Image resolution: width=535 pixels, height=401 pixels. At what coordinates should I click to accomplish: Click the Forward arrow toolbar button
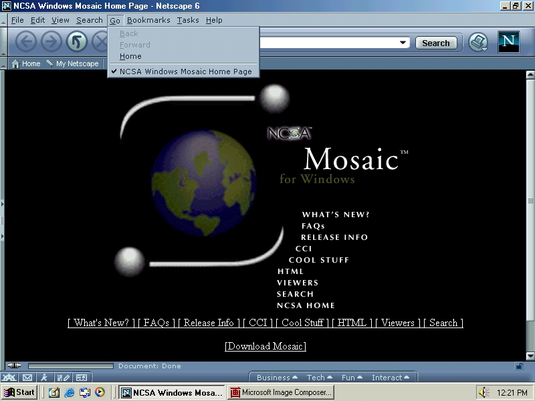[51, 42]
